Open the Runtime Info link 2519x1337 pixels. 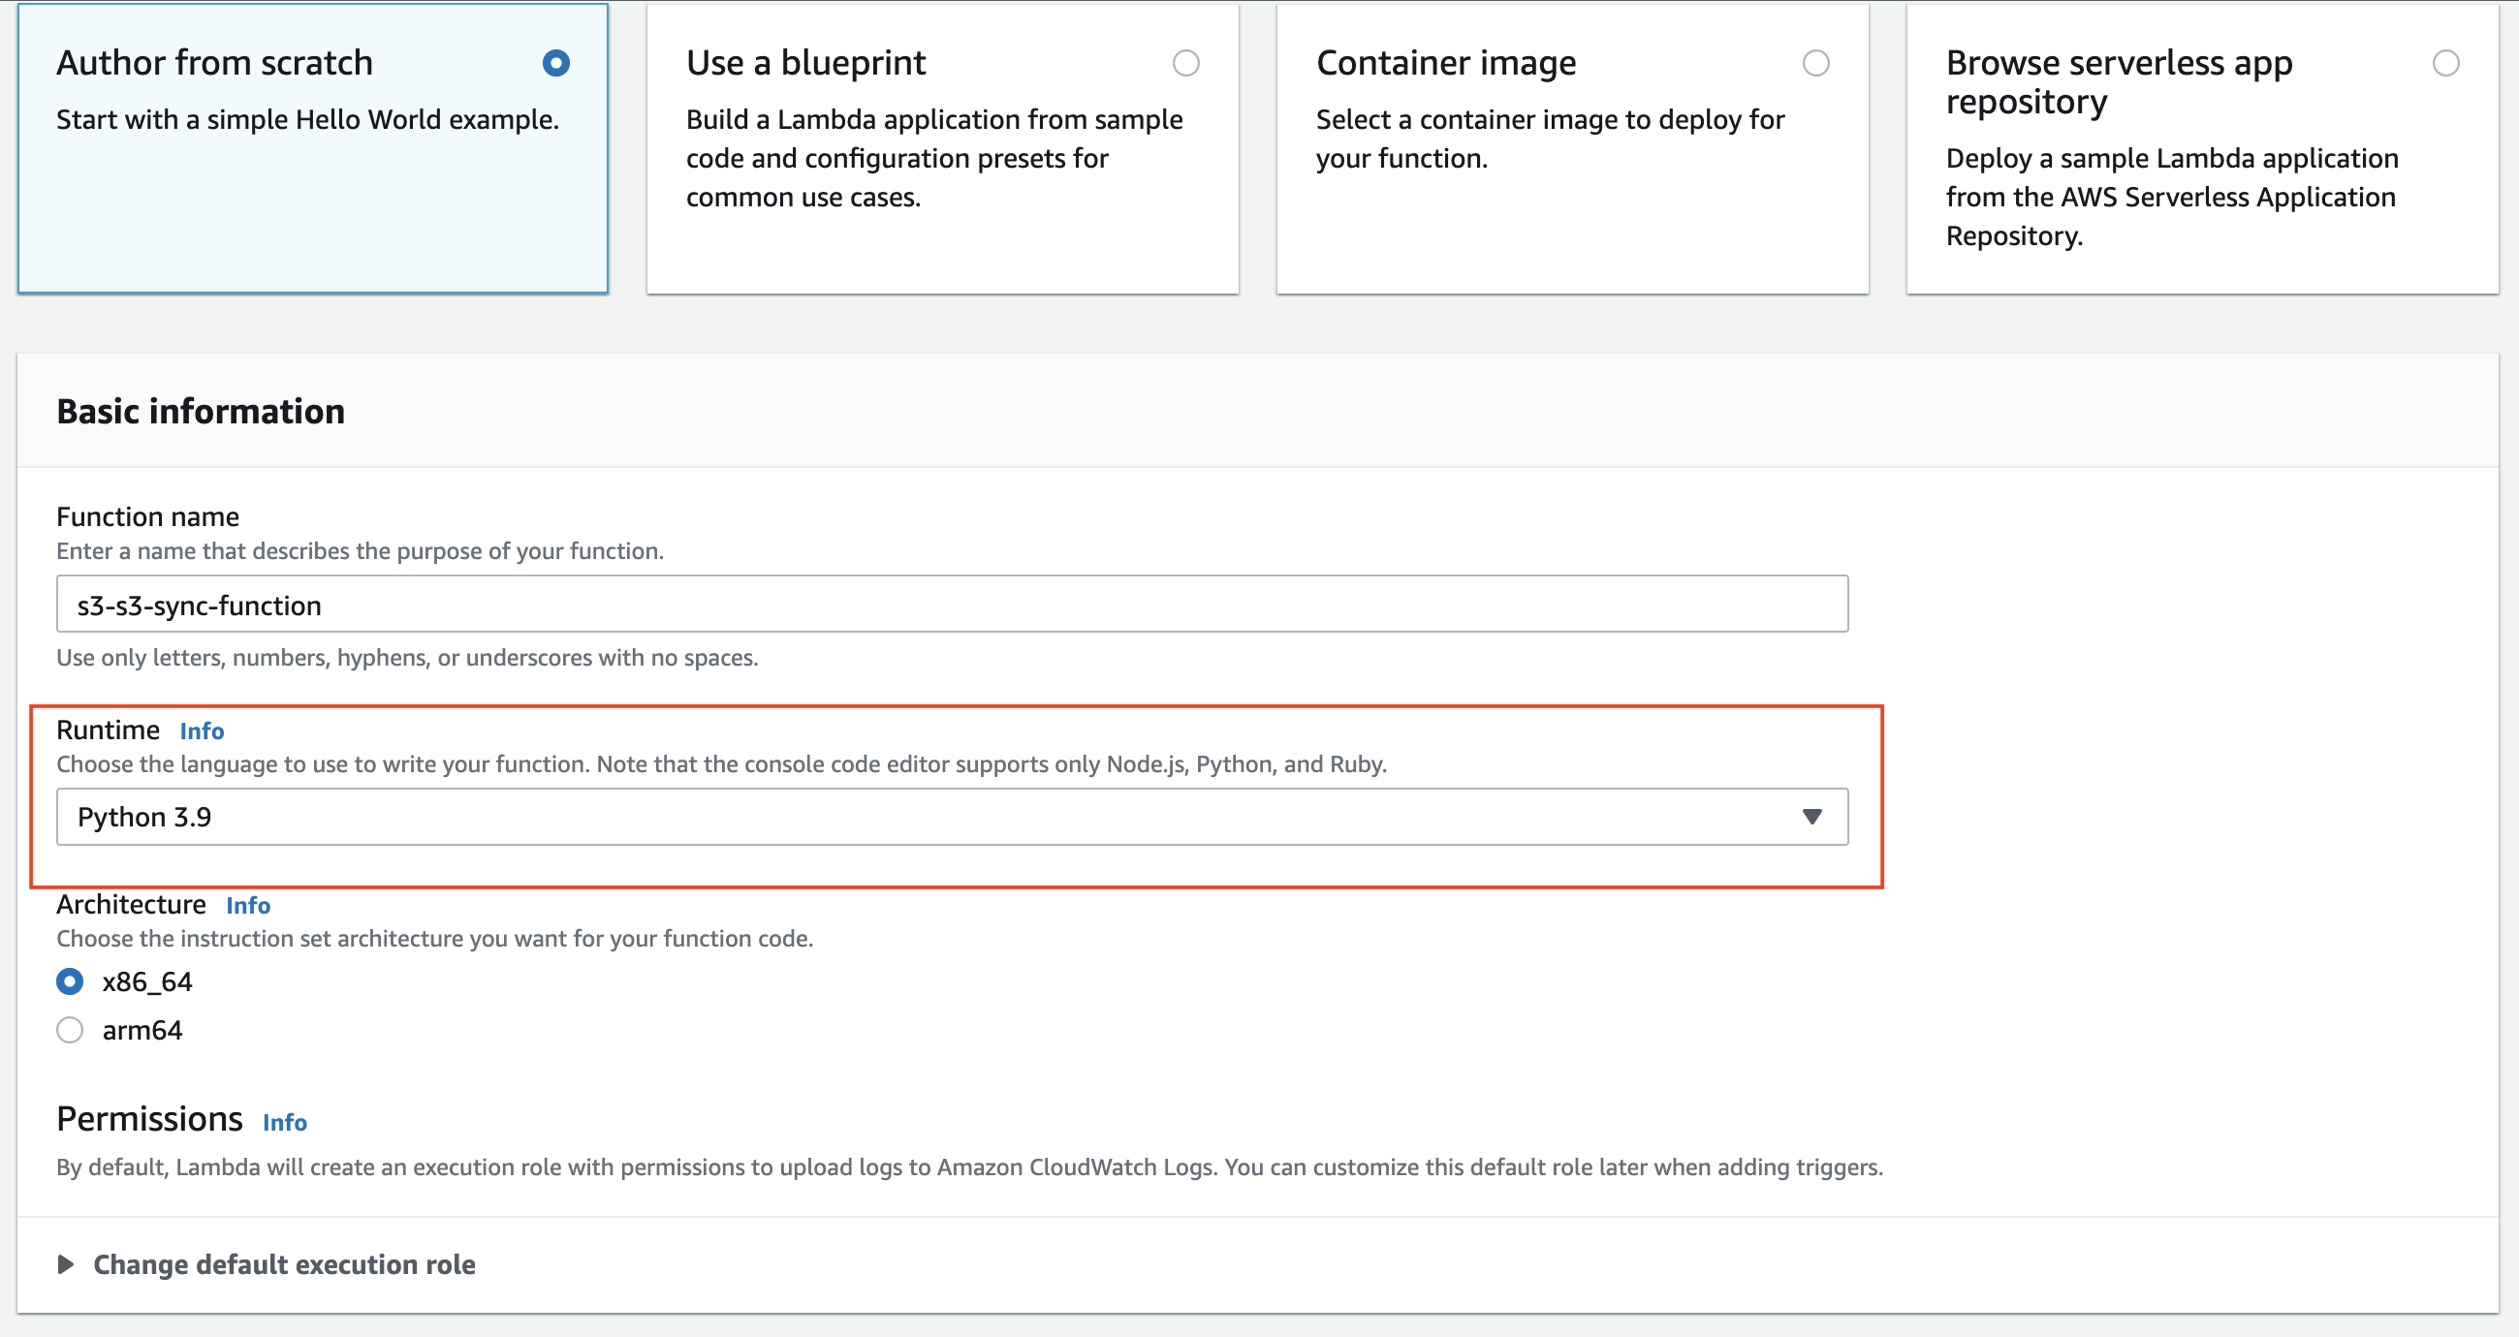202,731
